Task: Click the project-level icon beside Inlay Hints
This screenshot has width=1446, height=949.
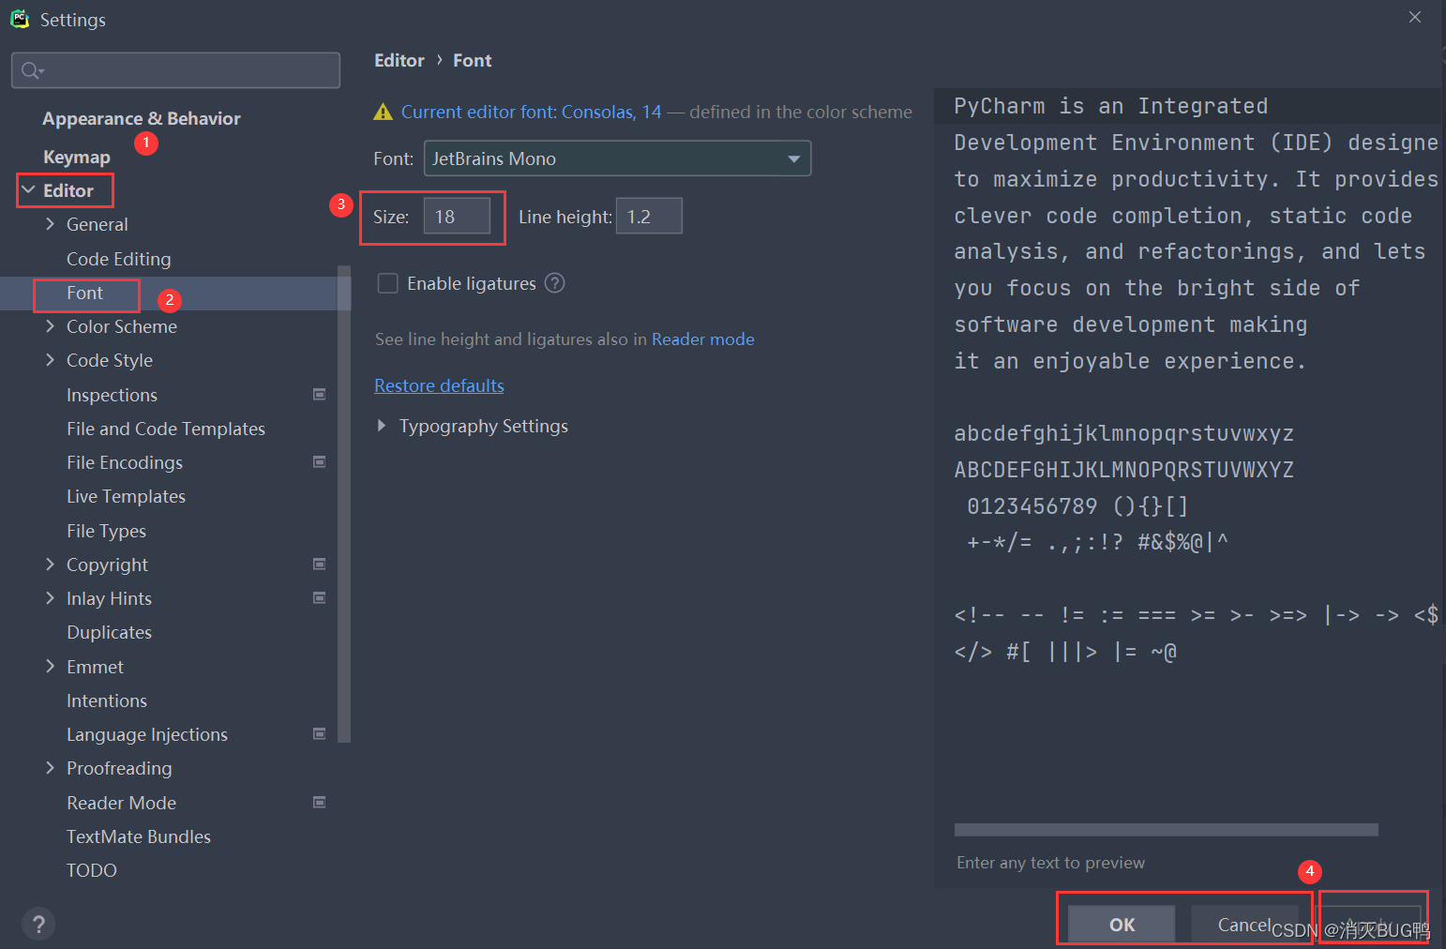Action: (319, 598)
